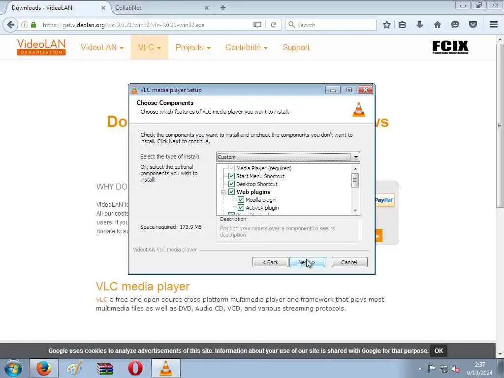Collapse the Web plugins tree node

click(x=223, y=192)
